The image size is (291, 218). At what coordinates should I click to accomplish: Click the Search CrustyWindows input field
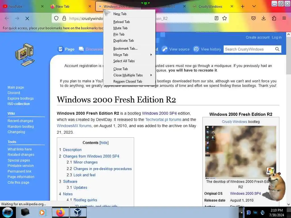249,49
